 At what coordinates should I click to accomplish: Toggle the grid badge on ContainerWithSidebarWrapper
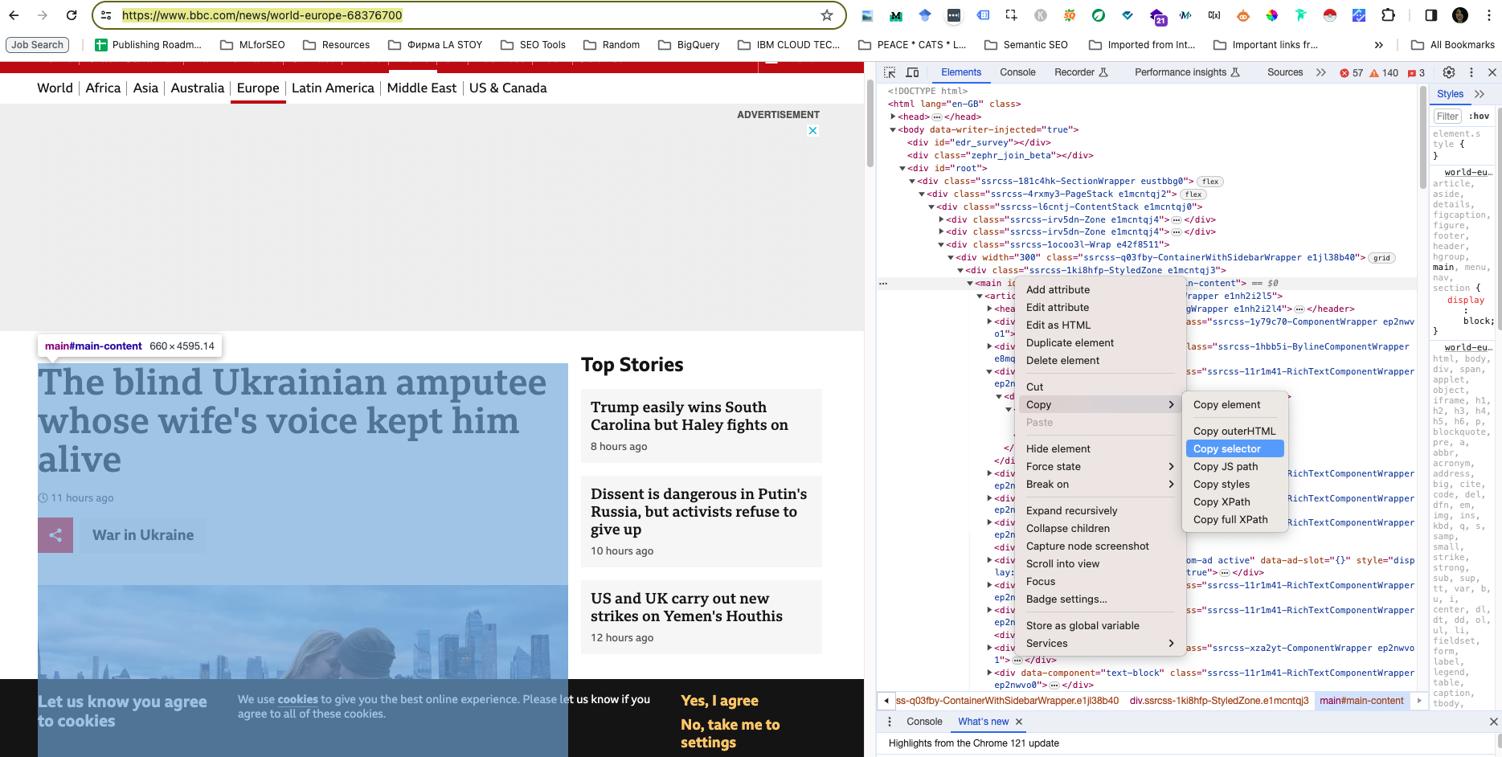(x=1381, y=258)
